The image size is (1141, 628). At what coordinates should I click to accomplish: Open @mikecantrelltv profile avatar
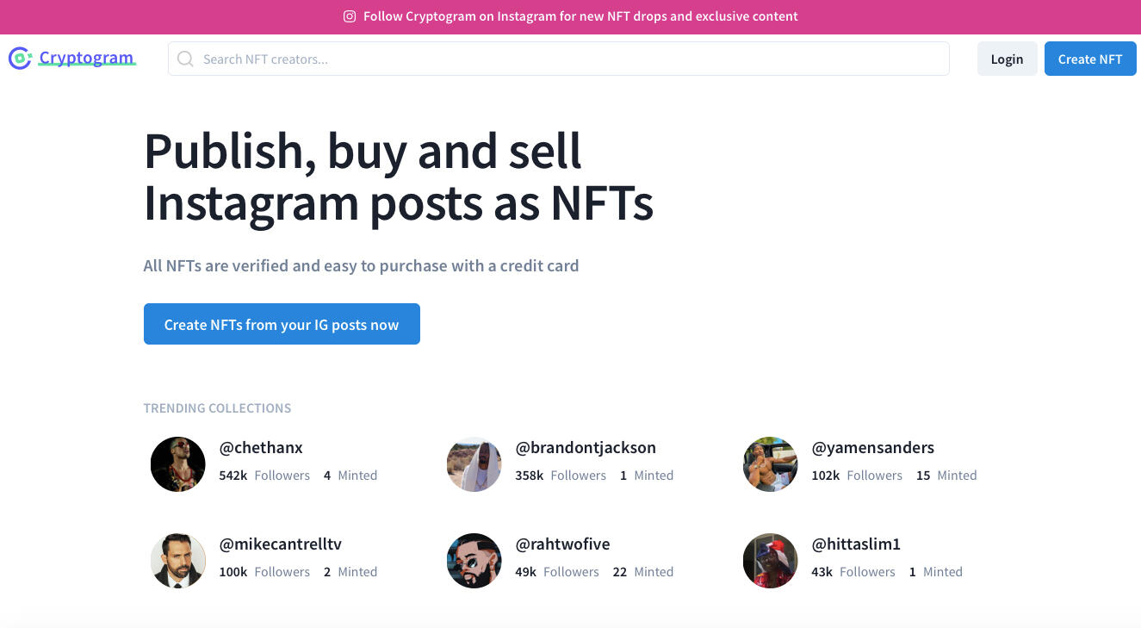(178, 561)
